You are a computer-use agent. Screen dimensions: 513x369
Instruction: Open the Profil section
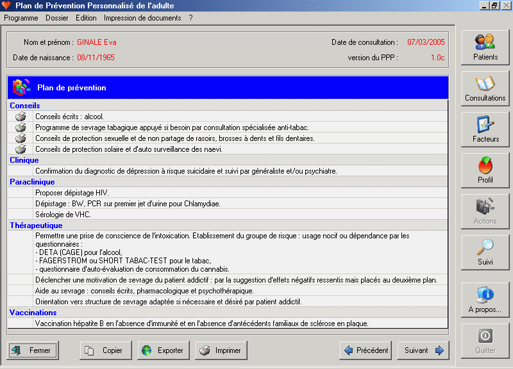[x=485, y=171]
